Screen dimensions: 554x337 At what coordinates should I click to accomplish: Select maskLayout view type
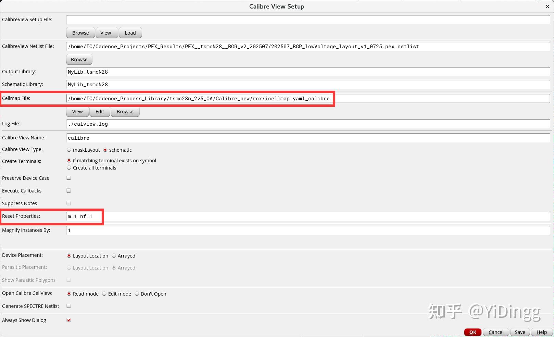[69, 150]
